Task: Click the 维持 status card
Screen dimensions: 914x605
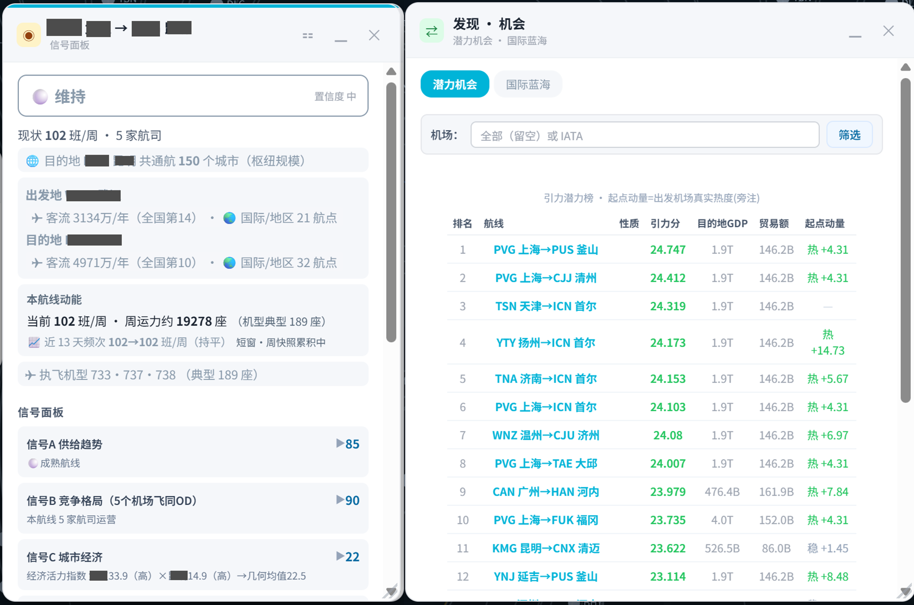Action: pyautogui.click(x=193, y=96)
